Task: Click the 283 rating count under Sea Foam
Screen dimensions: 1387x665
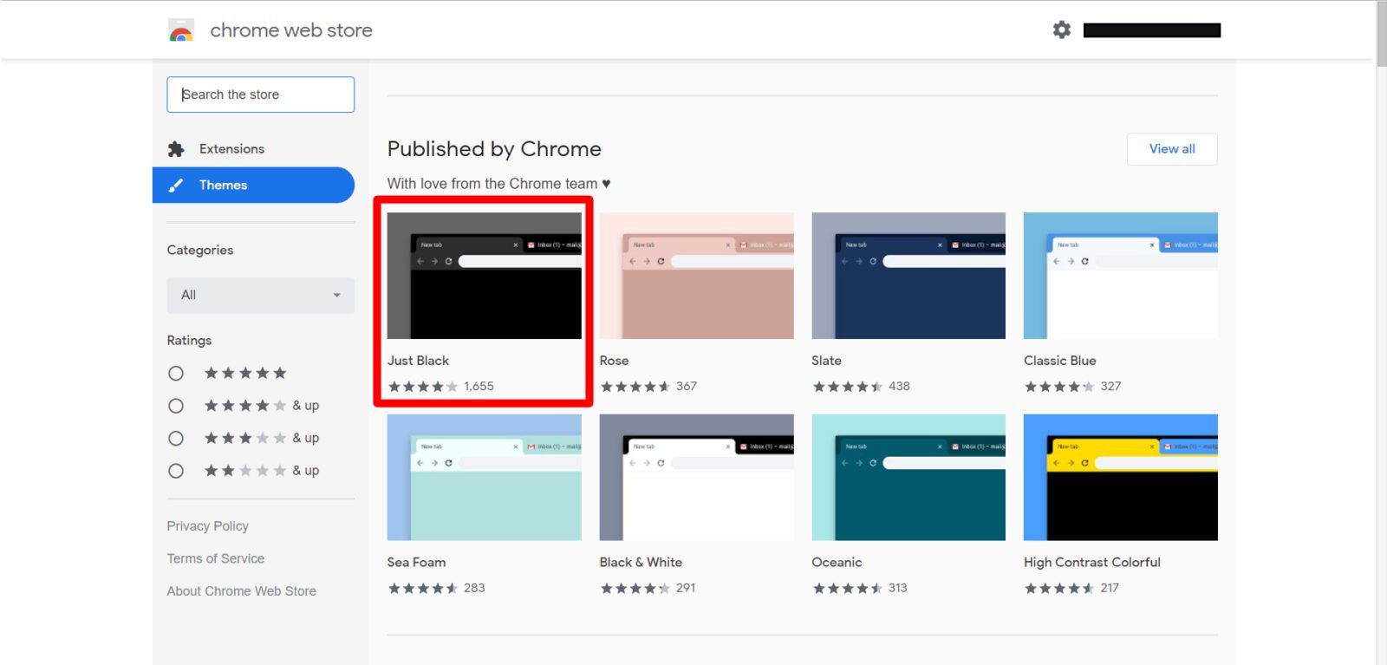Action: click(474, 588)
